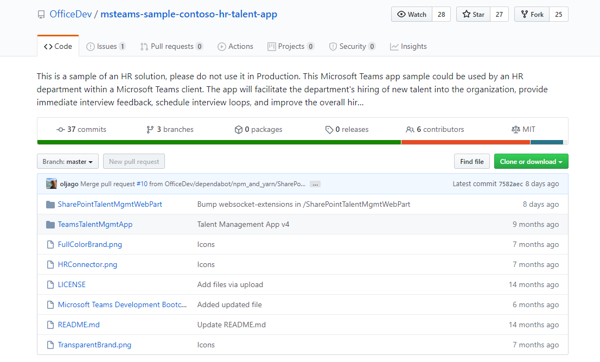Click the red segment of the language bar

pos(465,142)
